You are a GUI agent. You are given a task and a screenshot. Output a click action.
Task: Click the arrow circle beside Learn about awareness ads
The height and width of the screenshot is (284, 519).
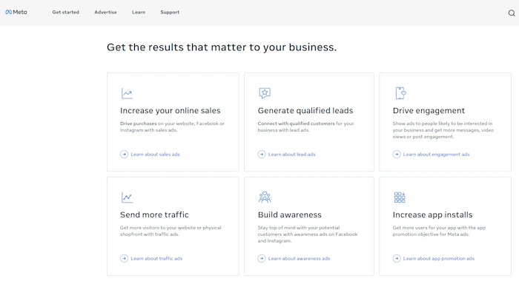262,258
